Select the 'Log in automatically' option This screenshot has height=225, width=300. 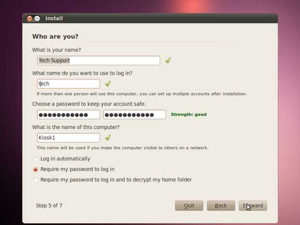click(x=36, y=159)
